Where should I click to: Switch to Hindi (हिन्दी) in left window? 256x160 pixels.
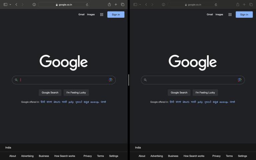click(x=43, y=102)
